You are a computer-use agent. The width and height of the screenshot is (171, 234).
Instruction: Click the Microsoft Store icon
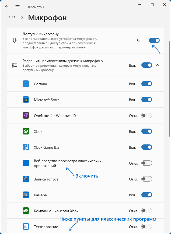click(x=26, y=100)
